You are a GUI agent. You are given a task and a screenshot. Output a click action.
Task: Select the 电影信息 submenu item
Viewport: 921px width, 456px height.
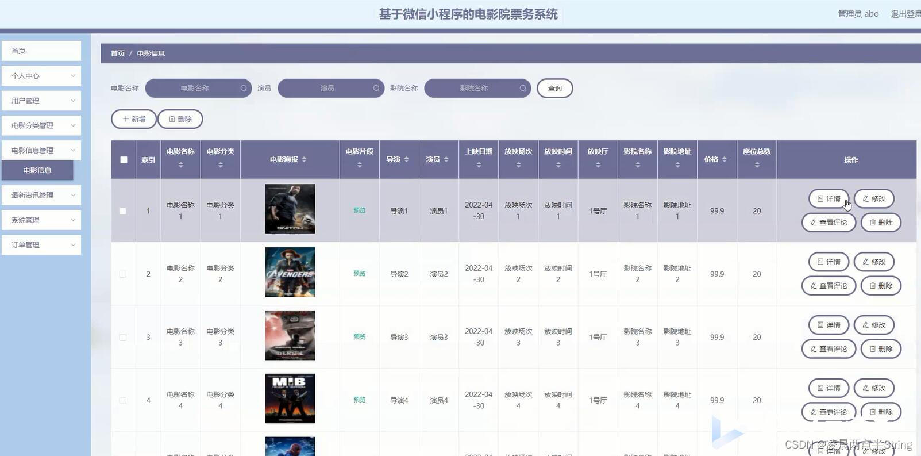tap(37, 170)
